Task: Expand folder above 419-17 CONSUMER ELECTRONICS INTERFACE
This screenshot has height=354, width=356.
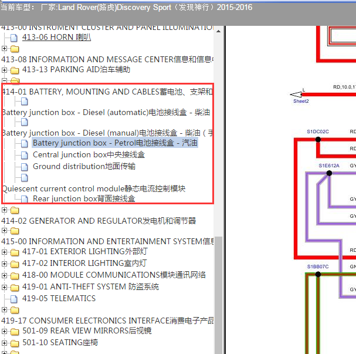Action: click(4, 310)
